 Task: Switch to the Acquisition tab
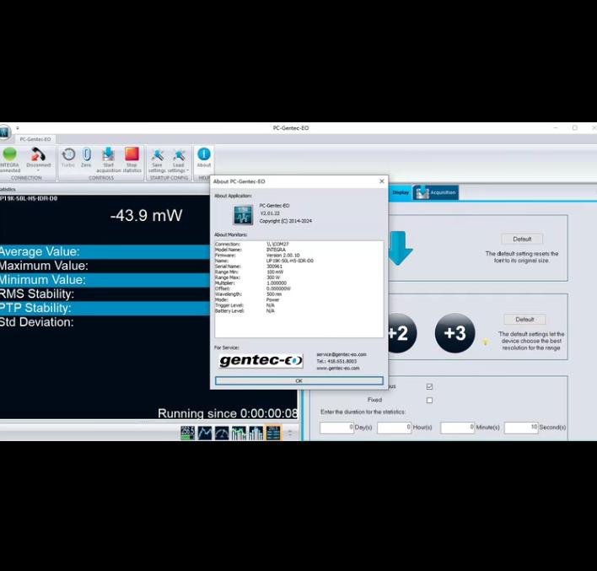pyautogui.click(x=436, y=192)
